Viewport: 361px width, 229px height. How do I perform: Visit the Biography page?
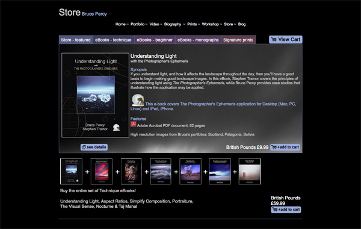click(x=173, y=24)
